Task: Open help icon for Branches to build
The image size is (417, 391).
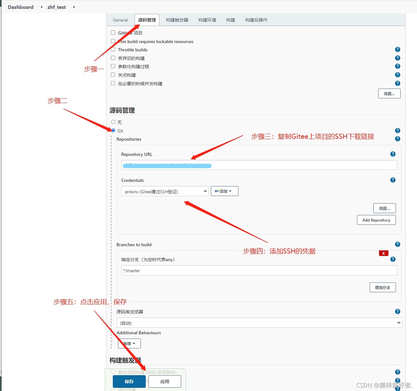Action: coord(398,244)
